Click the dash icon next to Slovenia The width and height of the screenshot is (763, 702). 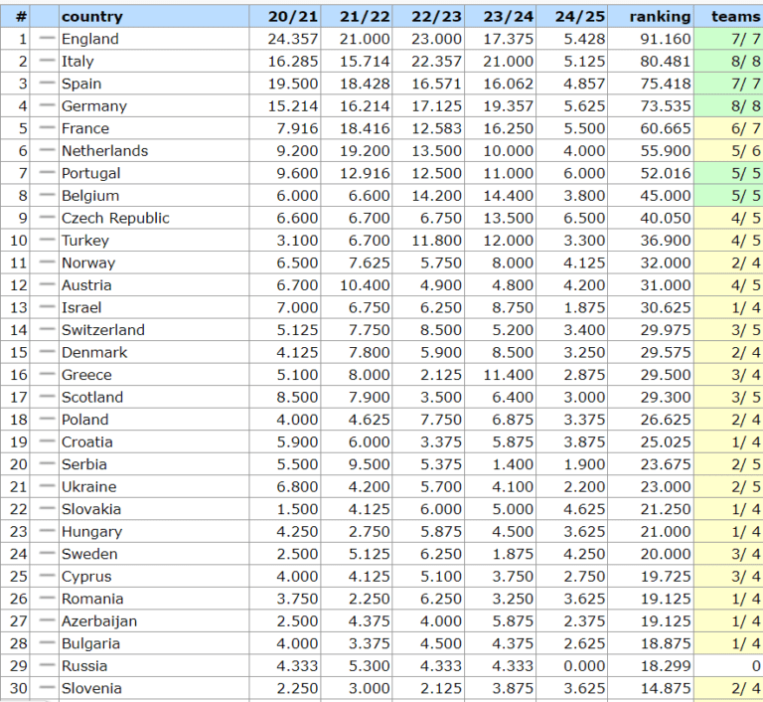coord(46,688)
